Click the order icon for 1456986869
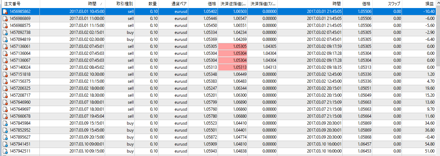 point(5,18)
